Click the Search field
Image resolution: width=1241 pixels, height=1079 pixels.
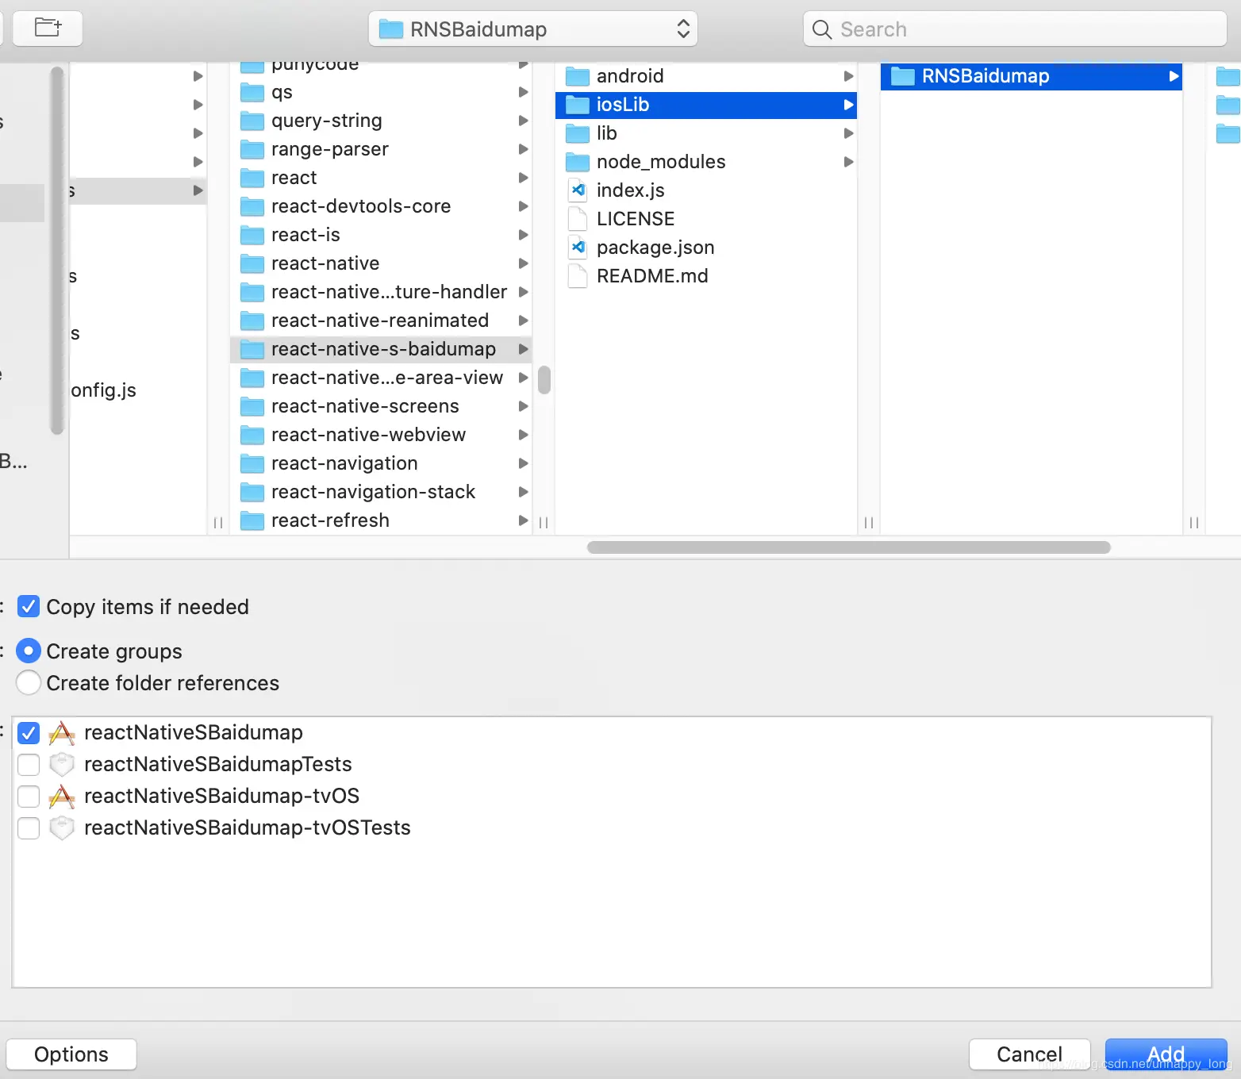click(1015, 29)
